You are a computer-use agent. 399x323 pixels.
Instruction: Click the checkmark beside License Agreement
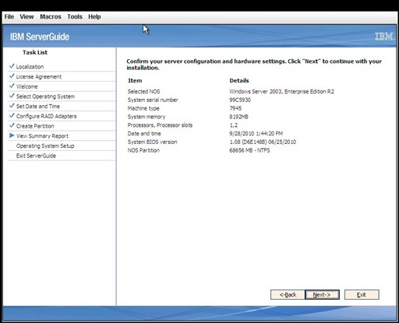tap(12, 75)
